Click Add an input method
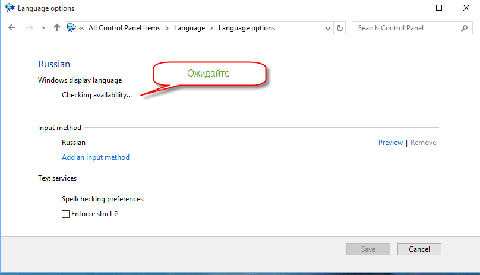 pyautogui.click(x=96, y=157)
